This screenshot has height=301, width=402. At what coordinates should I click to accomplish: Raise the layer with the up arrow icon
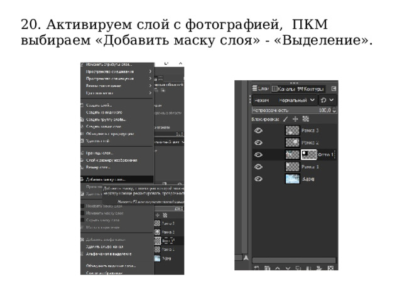tap(278, 268)
